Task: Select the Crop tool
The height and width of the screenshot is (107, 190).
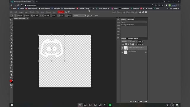Action: pyautogui.click(x=11, y=33)
